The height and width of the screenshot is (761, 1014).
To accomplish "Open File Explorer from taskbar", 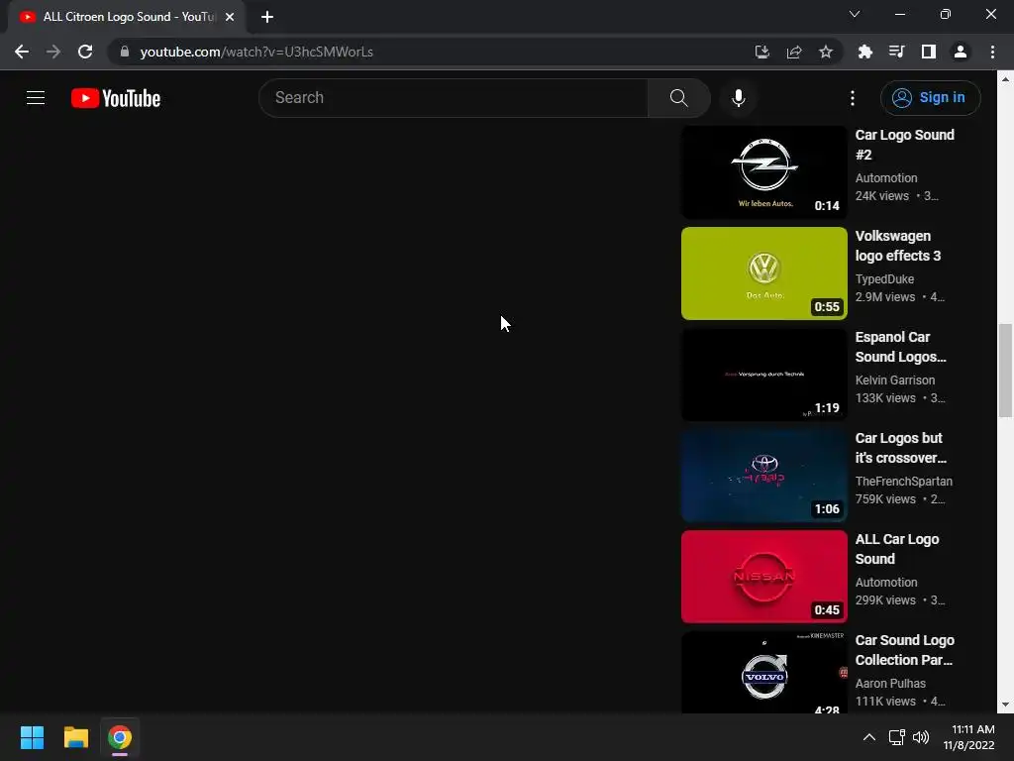I will pyautogui.click(x=75, y=737).
